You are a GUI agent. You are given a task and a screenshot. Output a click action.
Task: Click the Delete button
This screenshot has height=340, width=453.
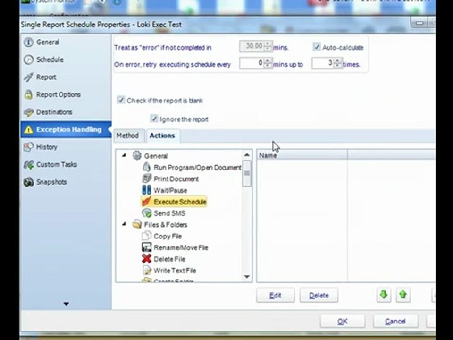click(319, 295)
